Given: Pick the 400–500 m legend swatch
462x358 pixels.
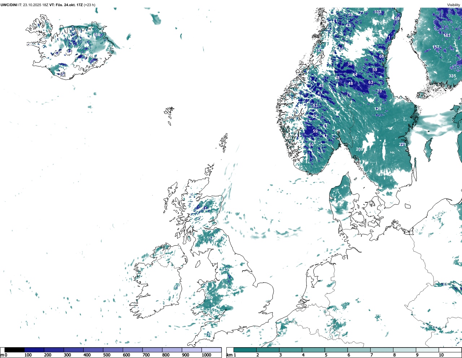Looking at the screenshot, I should [x=93, y=350].
